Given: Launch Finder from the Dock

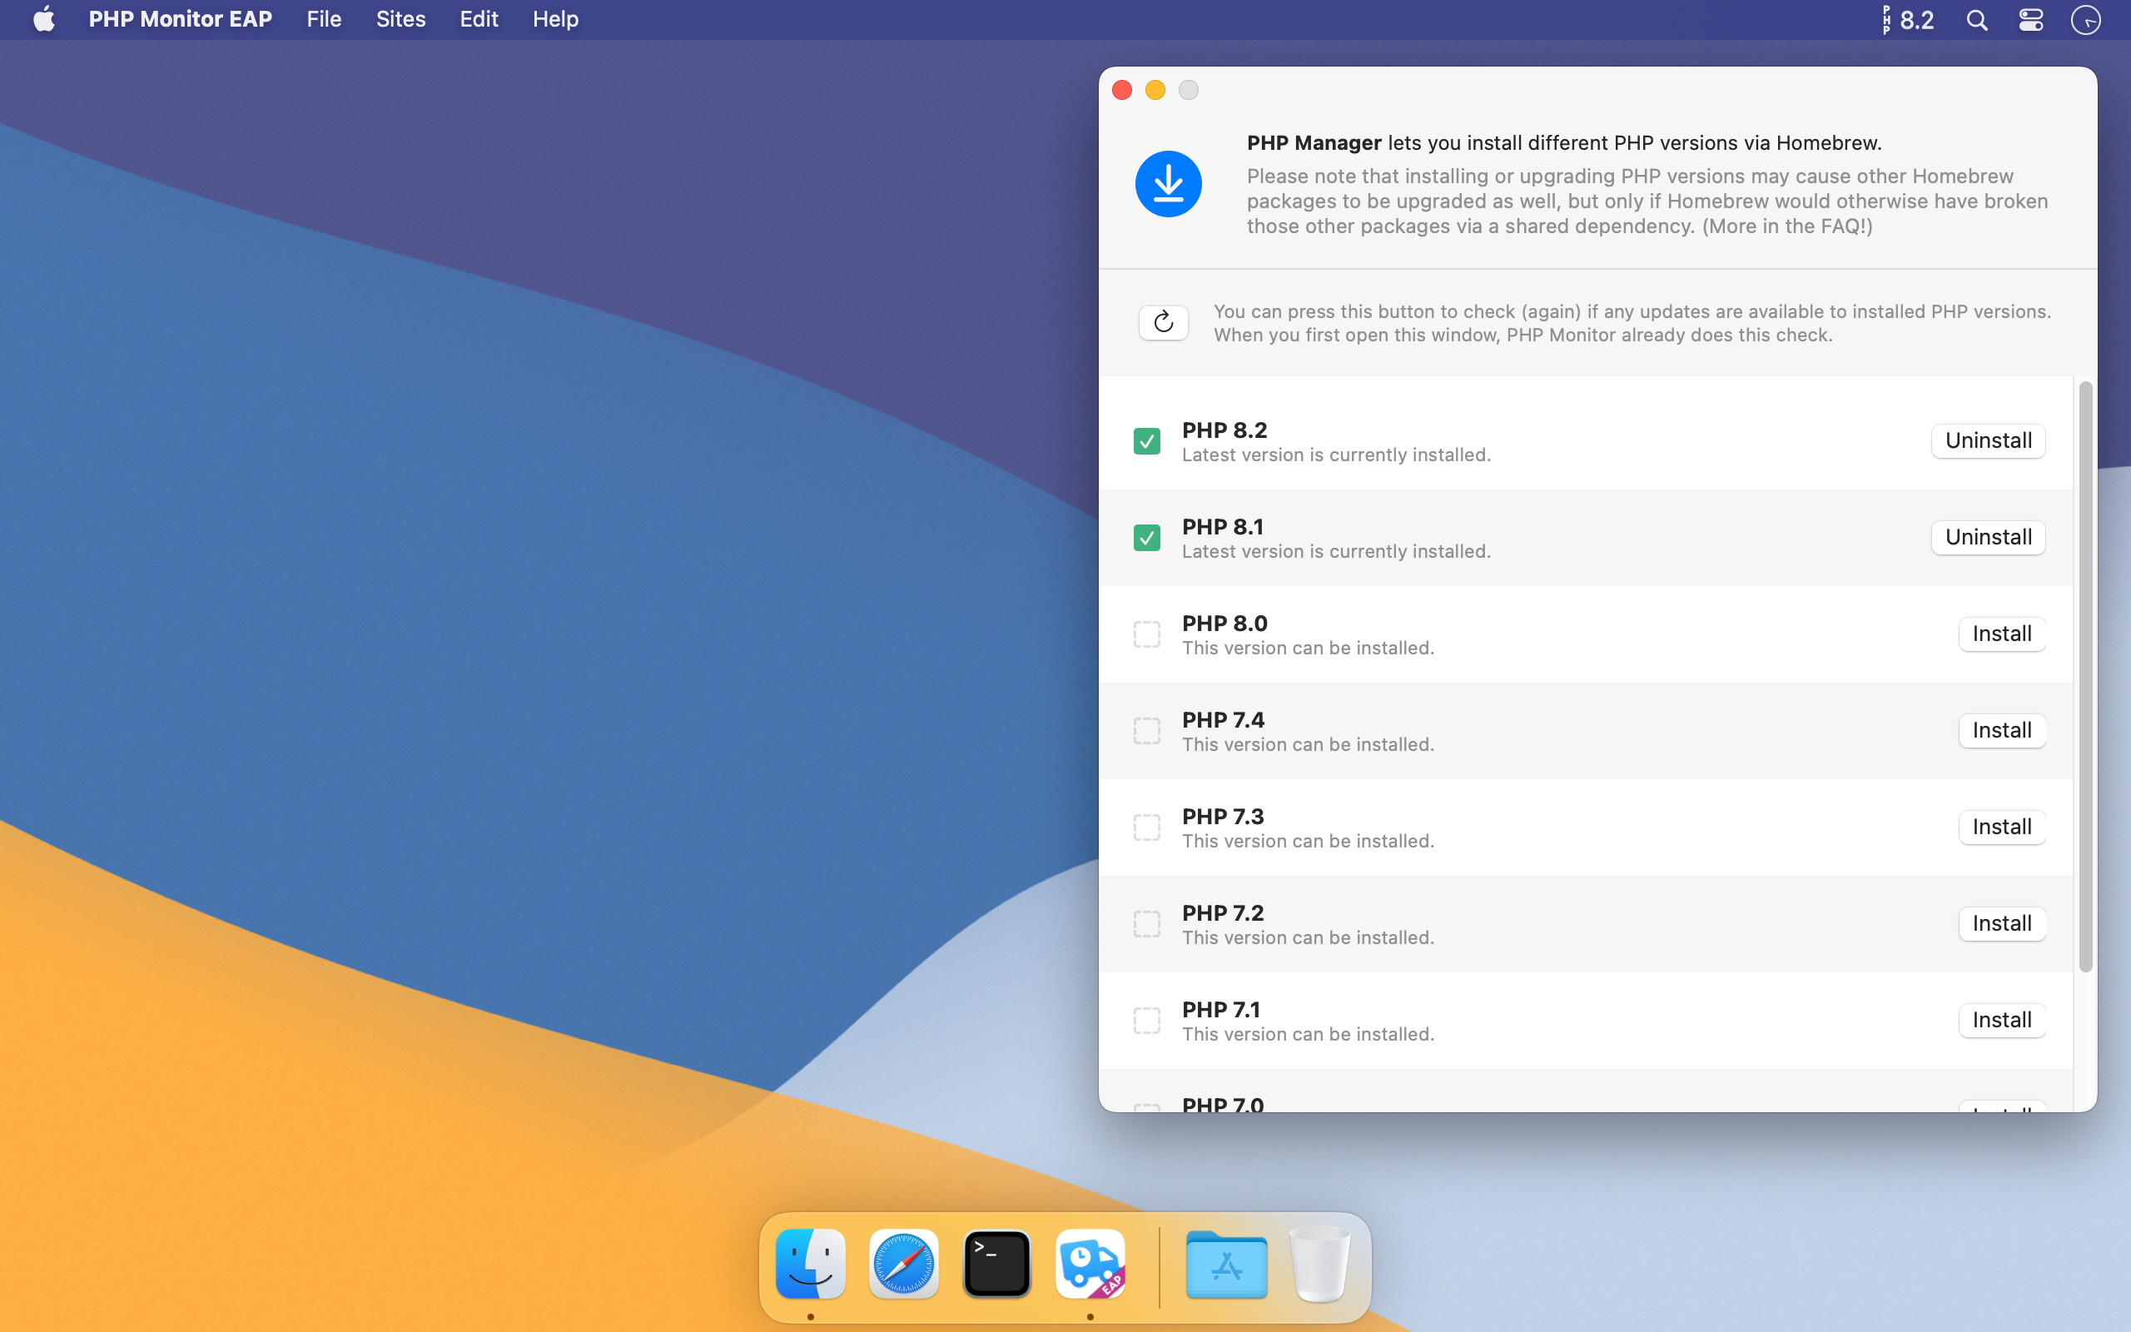Looking at the screenshot, I should 810,1265.
